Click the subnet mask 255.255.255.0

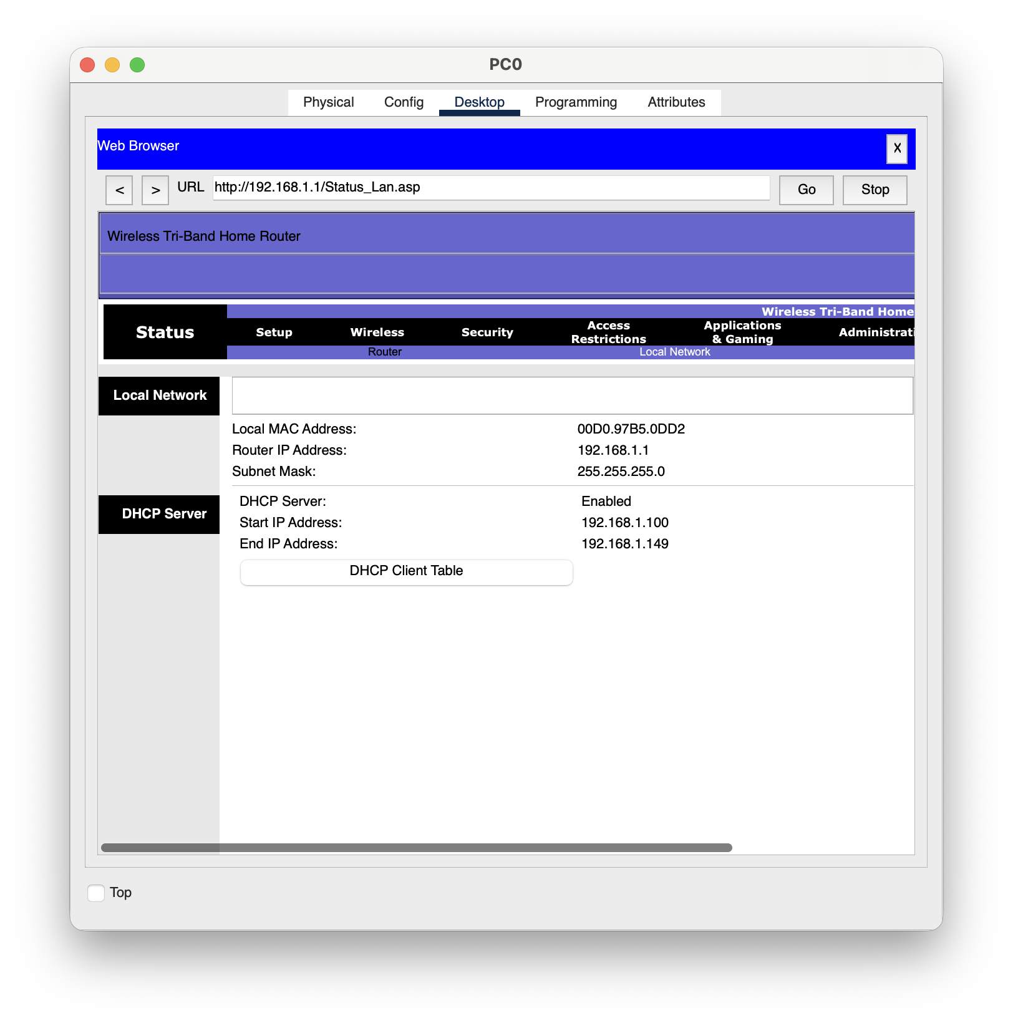pos(621,472)
